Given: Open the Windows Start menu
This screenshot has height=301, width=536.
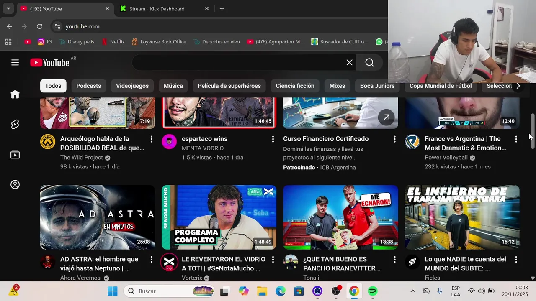Looking at the screenshot, I should tap(113, 291).
